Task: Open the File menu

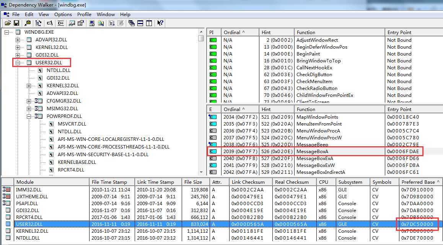Action: pos(16,15)
